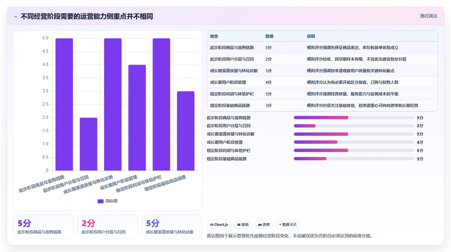Click 3分 value beside 稳定阶段基础商品链路 progress bar

pyautogui.click(x=420, y=159)
